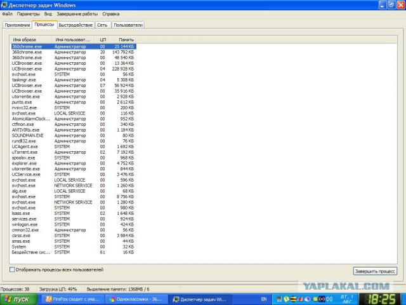
Task: Click the EN language indicator
Action: [264, 299]
